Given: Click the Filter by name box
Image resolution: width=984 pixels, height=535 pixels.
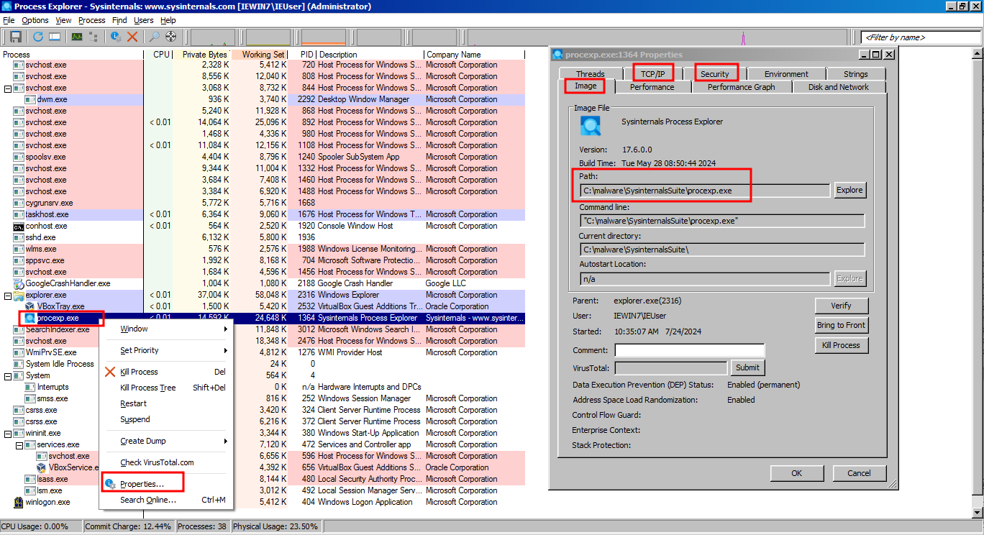Looking at the screenshot, I should [919, 37].
